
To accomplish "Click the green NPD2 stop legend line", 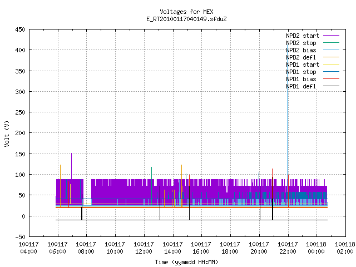I will (x=331, y=42).
